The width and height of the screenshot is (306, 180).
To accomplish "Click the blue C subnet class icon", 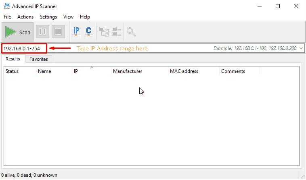I will click(x=88, y=32).
